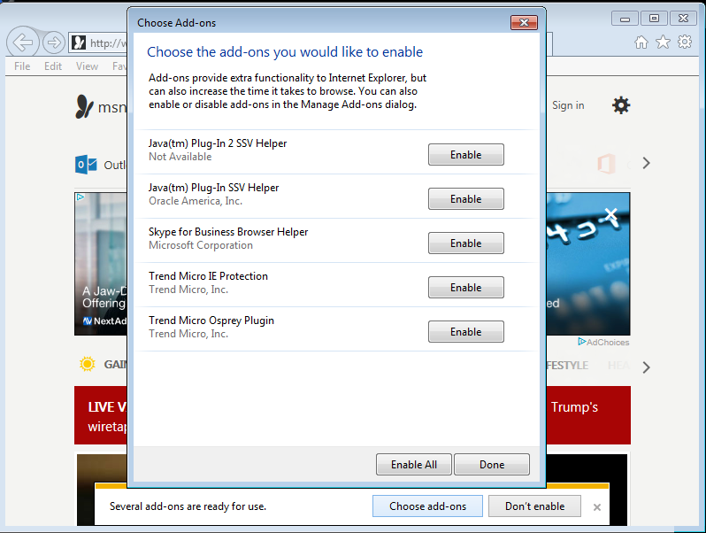
Task: Close the ad with the white X
Action: point(610,214)
